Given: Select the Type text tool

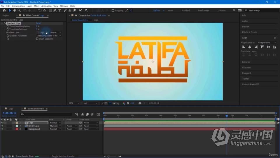Looking at the screenshot, I should click(60, 11).
